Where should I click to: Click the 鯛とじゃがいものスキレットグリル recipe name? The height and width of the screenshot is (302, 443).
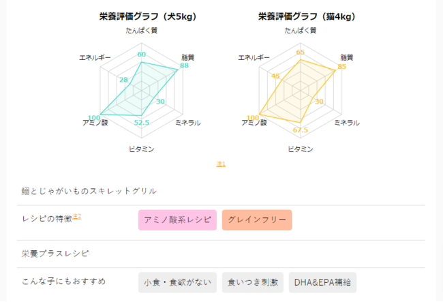[x=89, y=191]
